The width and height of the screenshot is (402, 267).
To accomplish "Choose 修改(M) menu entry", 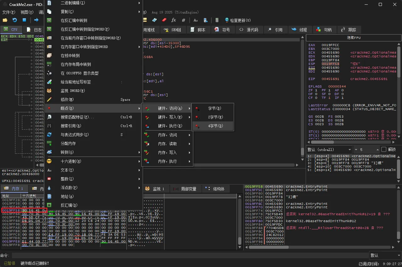I will (x=94, y=99).
